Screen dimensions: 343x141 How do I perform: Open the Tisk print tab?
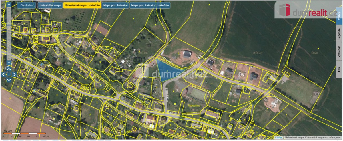click(x=339, y=69)
